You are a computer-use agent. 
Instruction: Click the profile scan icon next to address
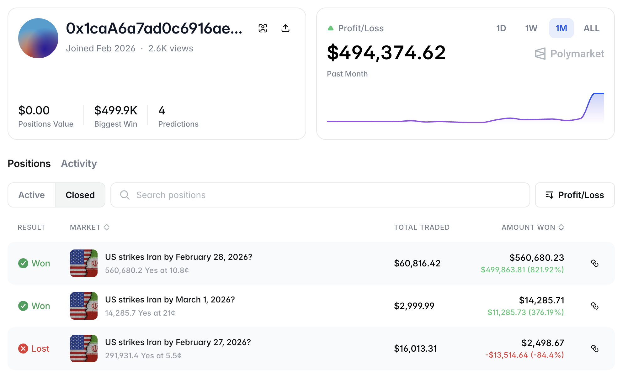click(x=263, y=28)
